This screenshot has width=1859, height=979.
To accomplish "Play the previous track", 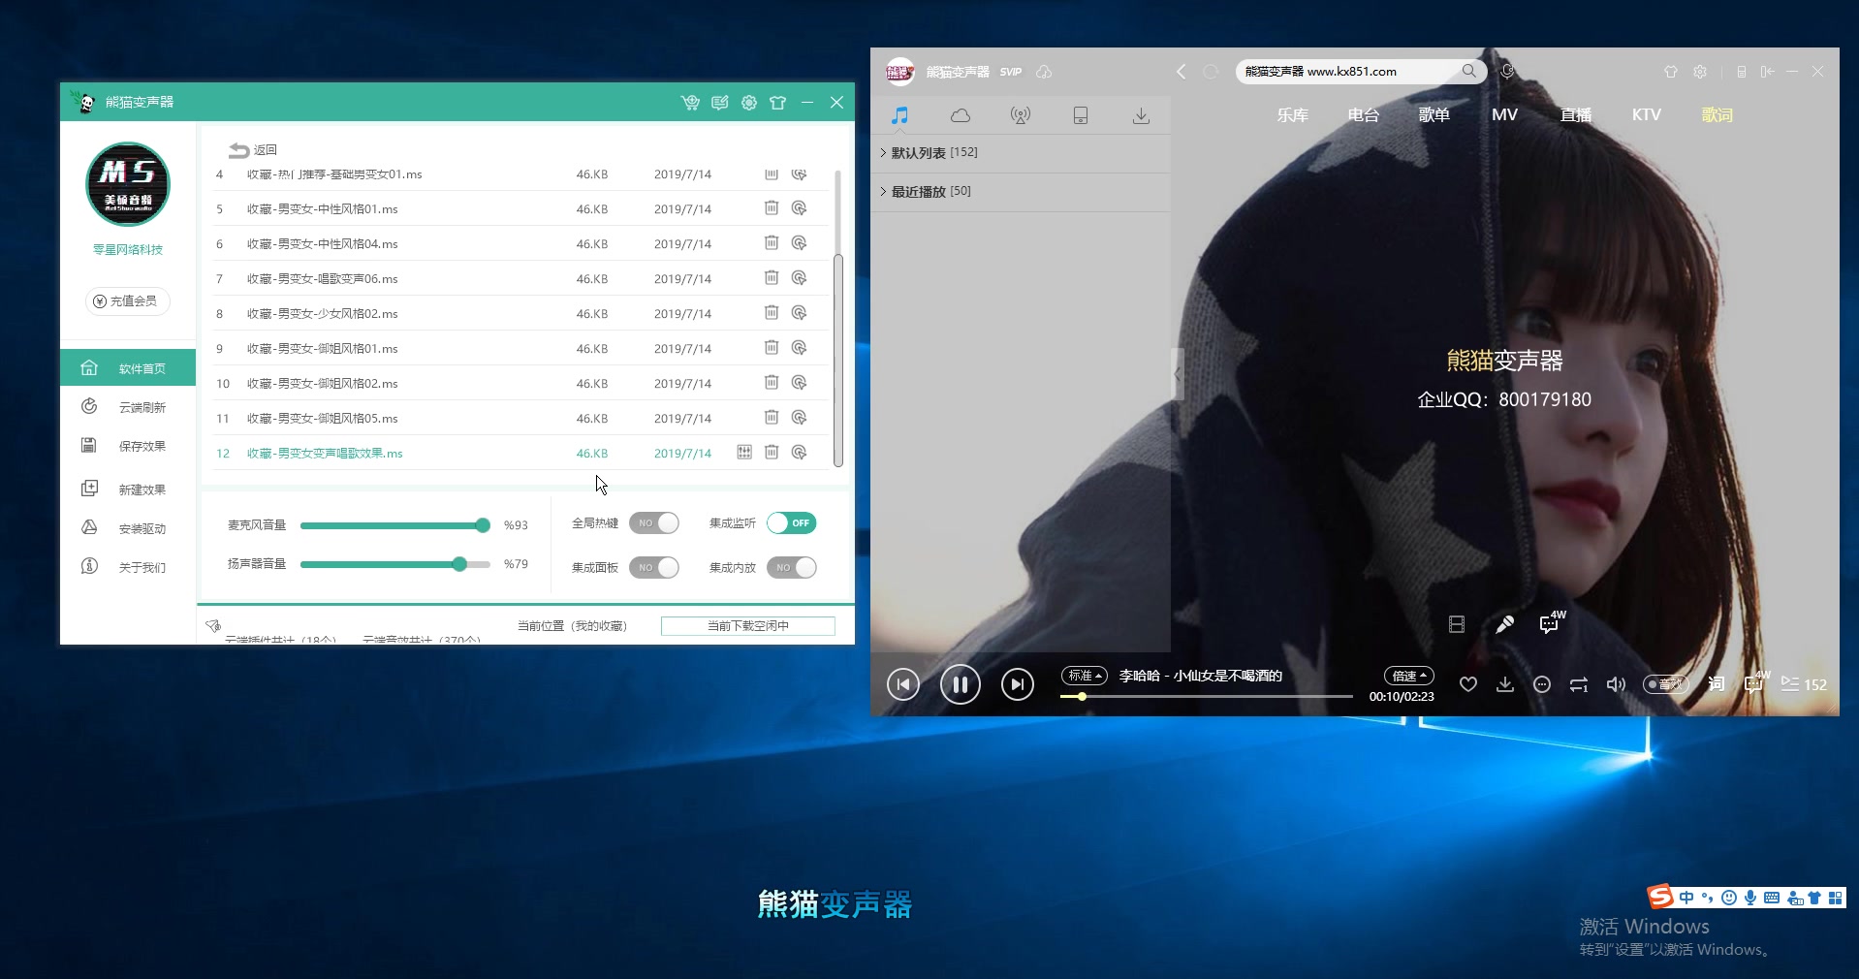I will click(902, 685).
